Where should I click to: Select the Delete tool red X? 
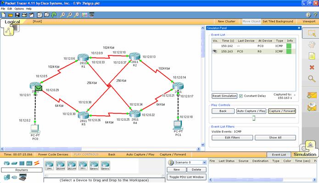click(x=312, y=67)
